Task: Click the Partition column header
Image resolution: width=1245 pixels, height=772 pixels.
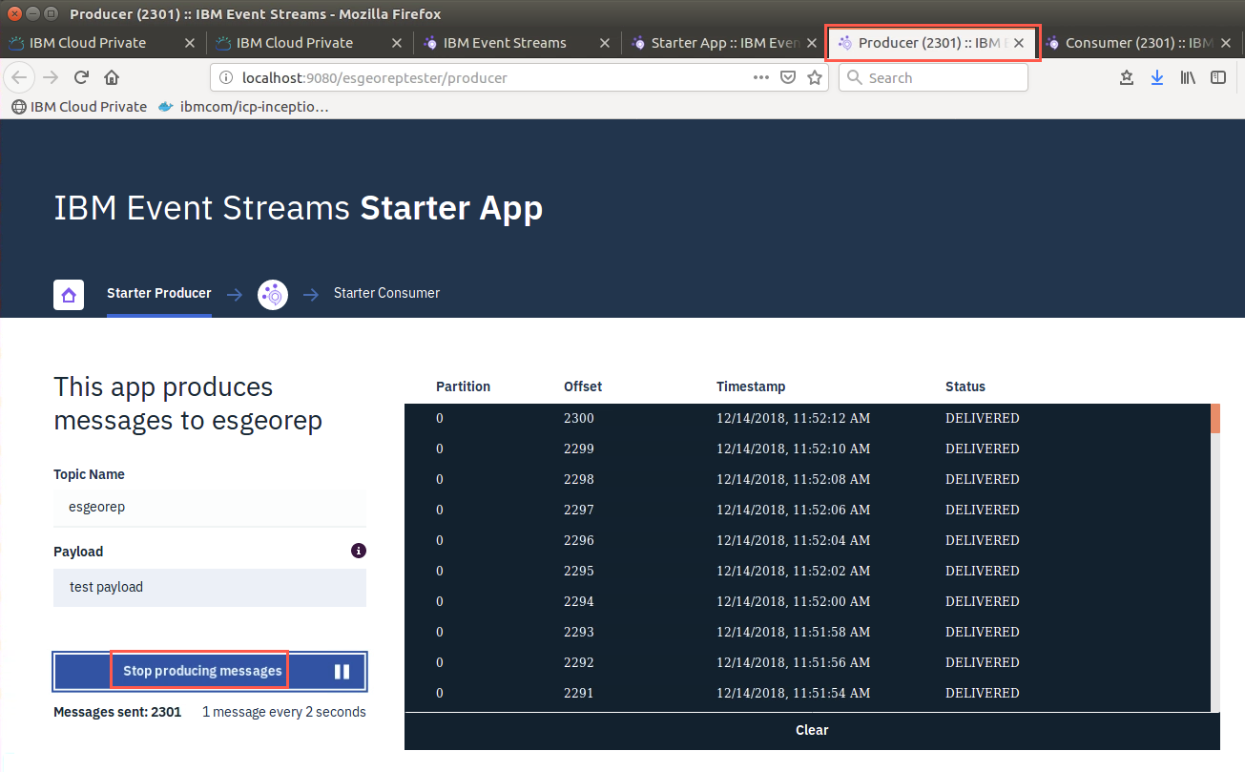Action: (x=463, y=386)
